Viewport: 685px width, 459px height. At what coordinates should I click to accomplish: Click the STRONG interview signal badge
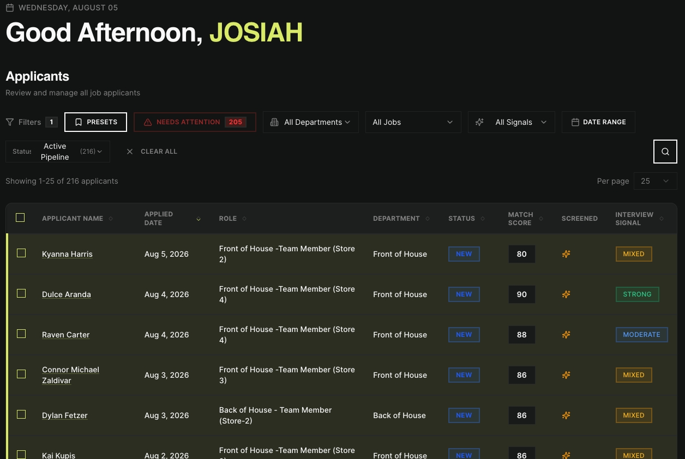[x=638, y=294]
